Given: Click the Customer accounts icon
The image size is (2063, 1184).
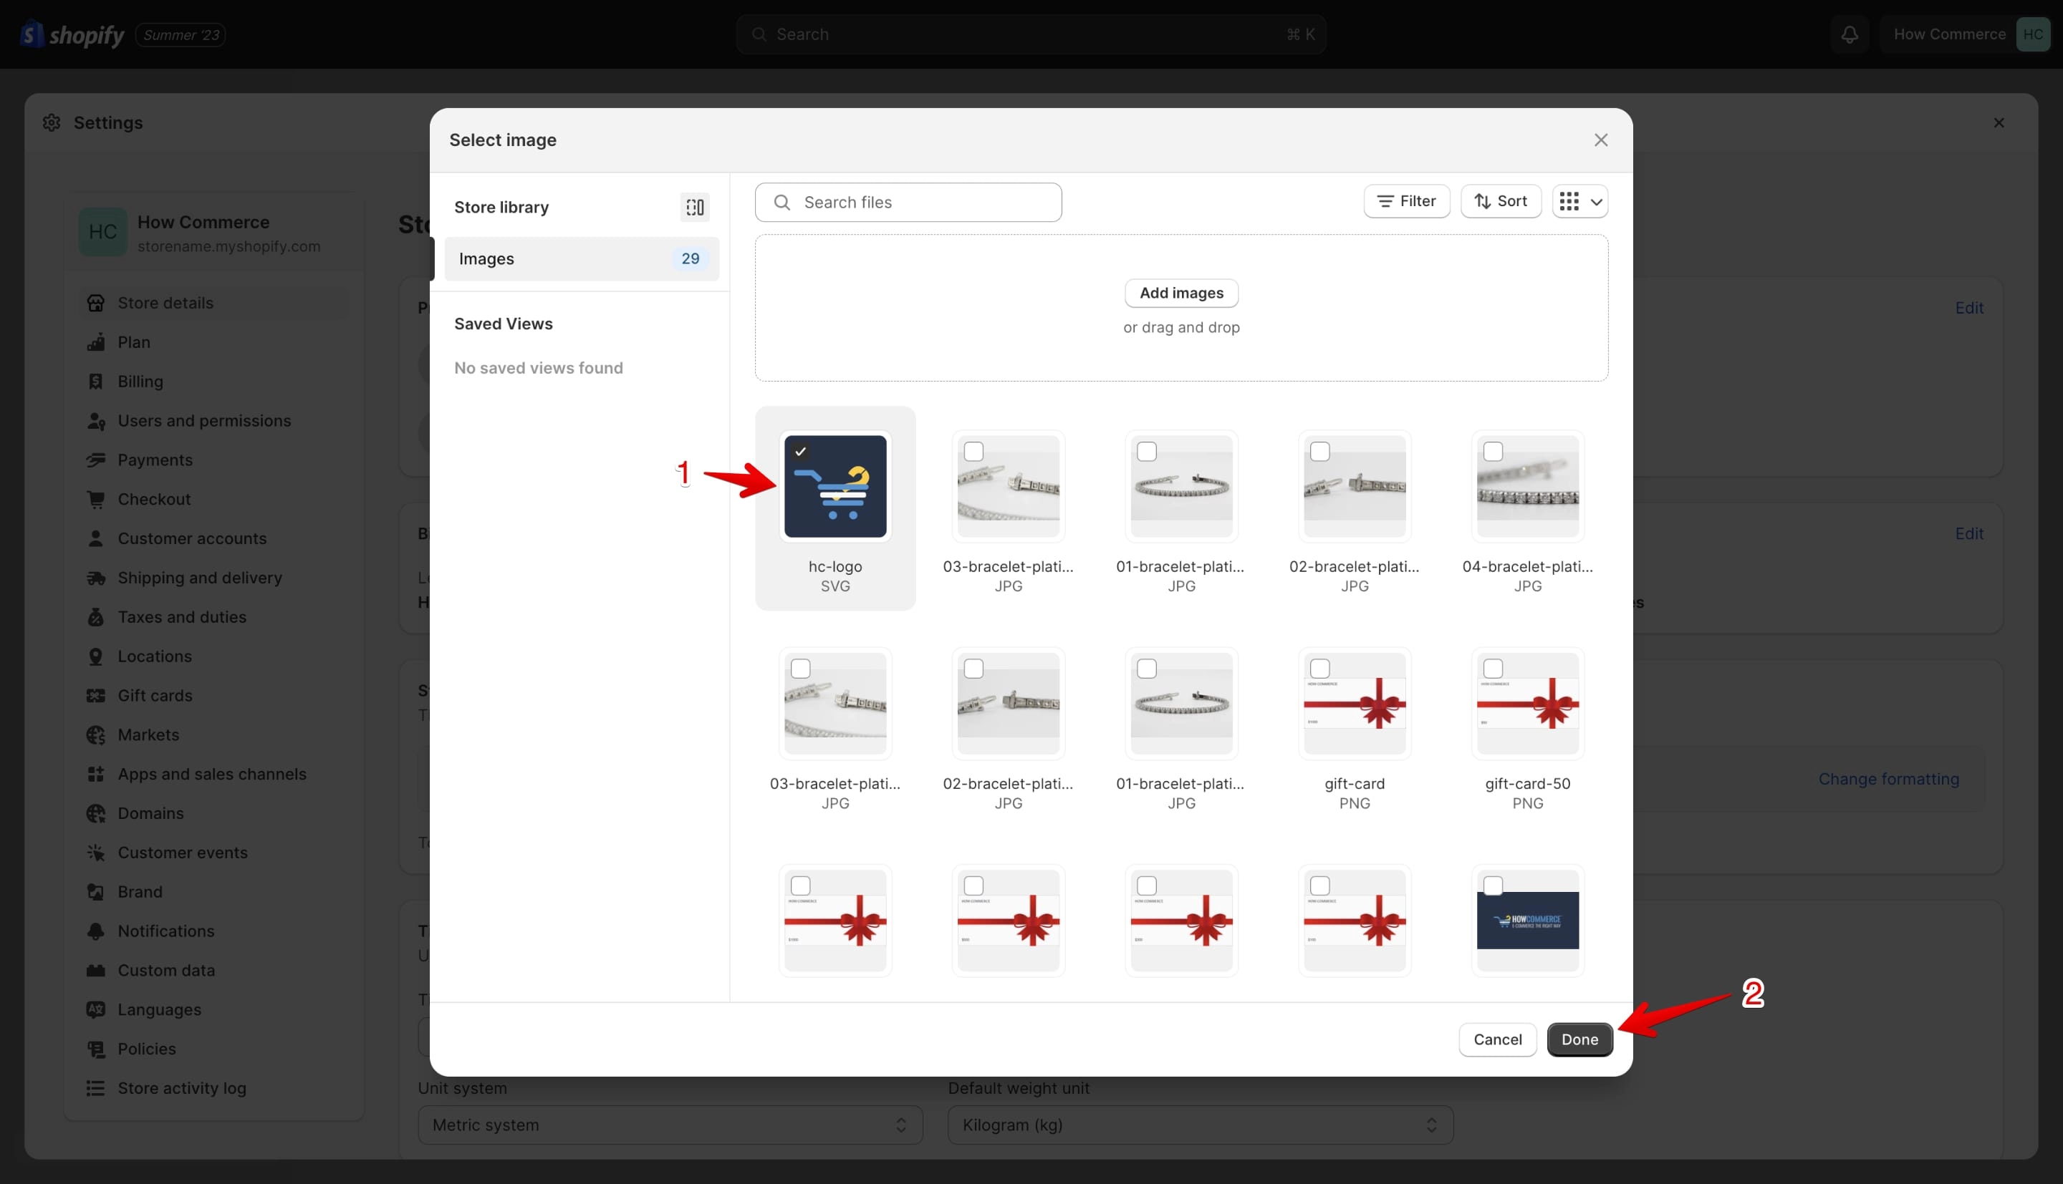Looking at the screenshot, I should point(96,538).
